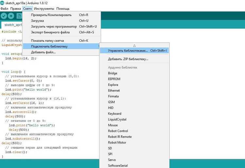This screenshot has width=245, height=168.
Task: Include the Ethernet library
Action: tap(134, 91)
